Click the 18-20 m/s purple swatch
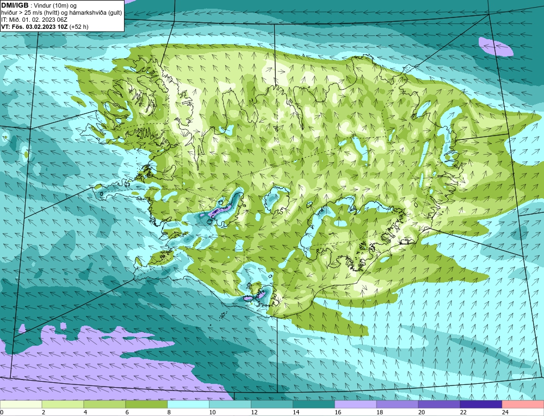This screenshot has height=416, width=544. tap(397, 405)
